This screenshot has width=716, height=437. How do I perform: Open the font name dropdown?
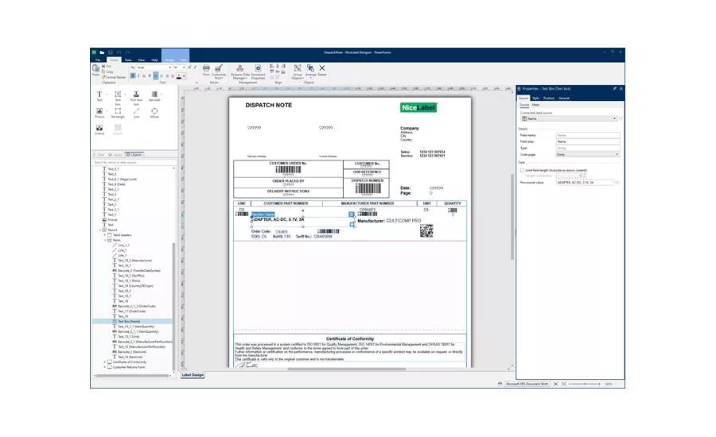tap(170, 68)
